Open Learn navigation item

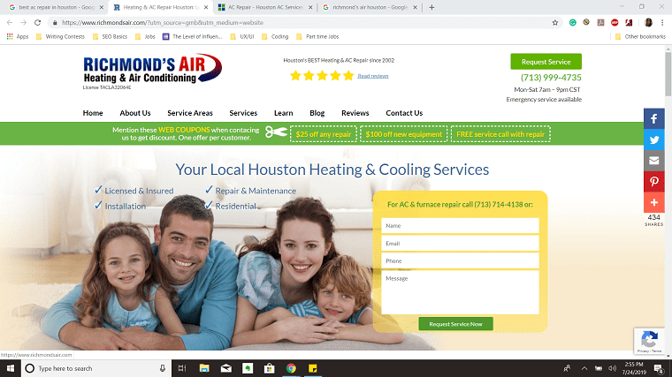[x=283, y=113]
